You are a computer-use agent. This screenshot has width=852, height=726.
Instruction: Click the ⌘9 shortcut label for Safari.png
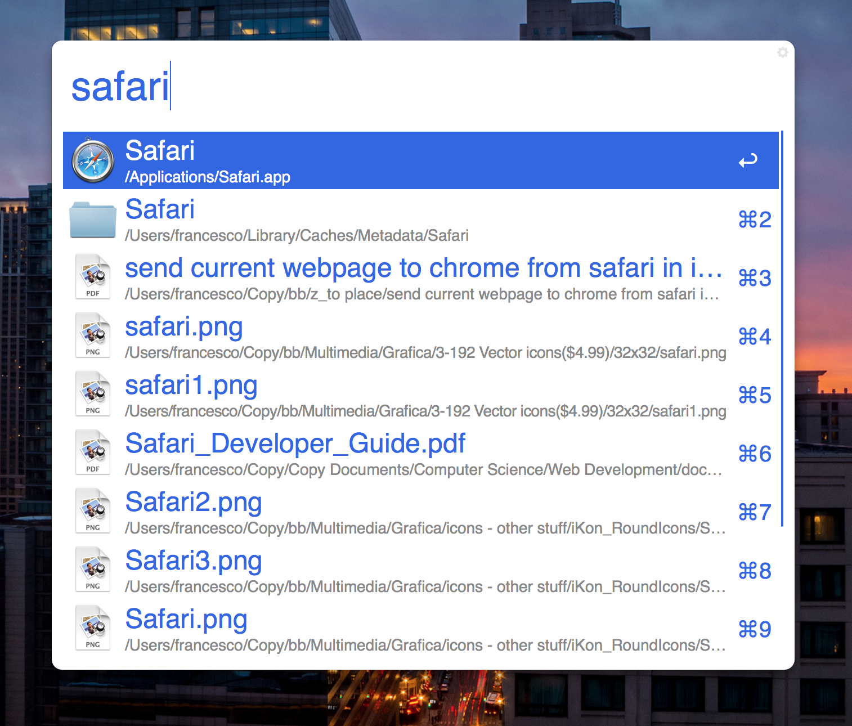pyautogui.click(x=755, y=629)
